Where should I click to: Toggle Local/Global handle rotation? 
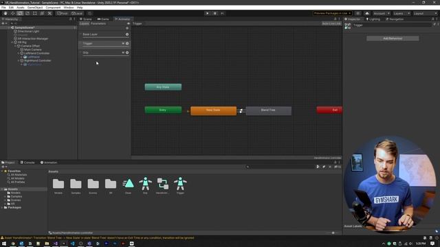coord(77,13)
